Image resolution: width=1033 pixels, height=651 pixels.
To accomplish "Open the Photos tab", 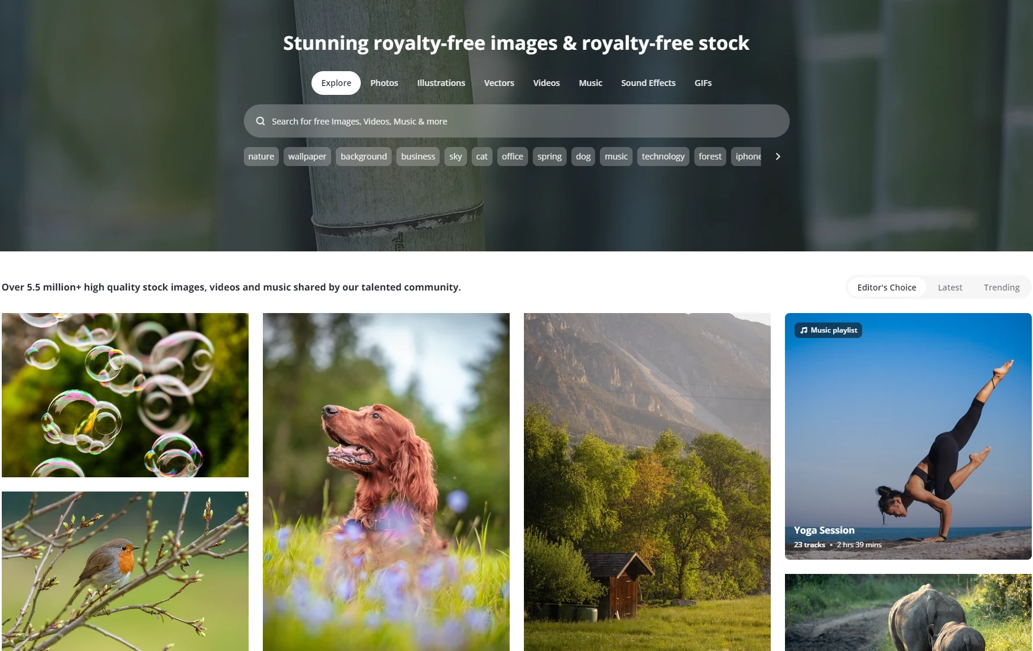I will coord(384,83).
